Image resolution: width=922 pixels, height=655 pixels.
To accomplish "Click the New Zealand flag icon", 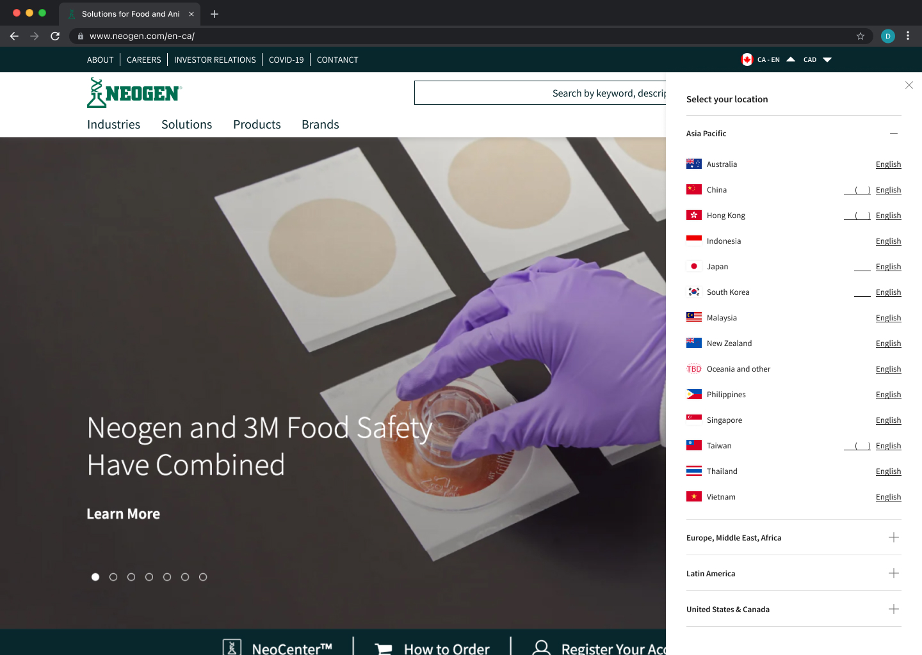I will [694, 343].
